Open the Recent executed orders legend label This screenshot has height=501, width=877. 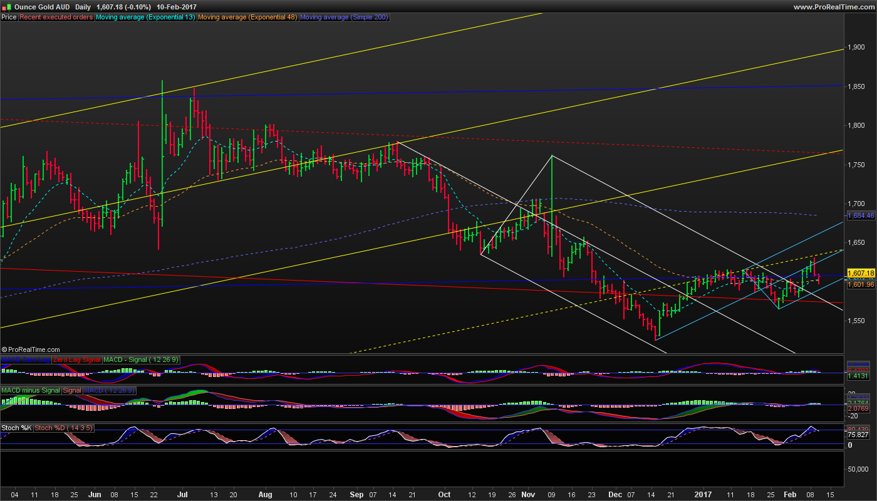point(56,18)
